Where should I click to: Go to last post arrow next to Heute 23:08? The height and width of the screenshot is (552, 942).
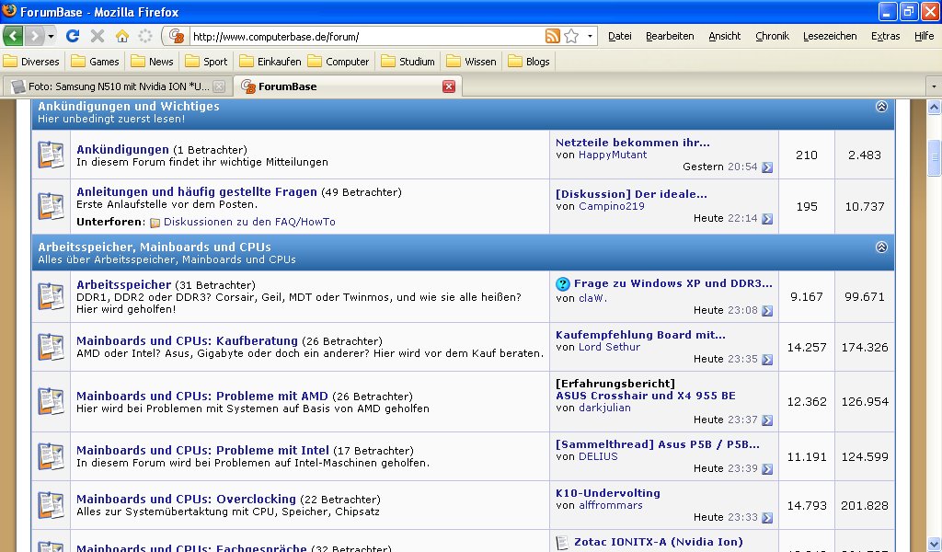767,311
